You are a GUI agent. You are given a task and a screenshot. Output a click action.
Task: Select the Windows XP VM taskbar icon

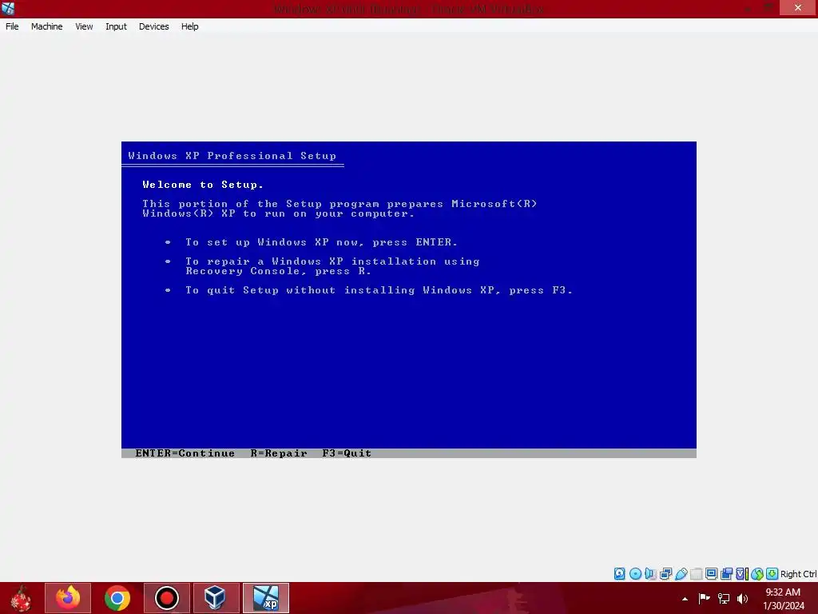pyautogui.click(x=265, y=598)
